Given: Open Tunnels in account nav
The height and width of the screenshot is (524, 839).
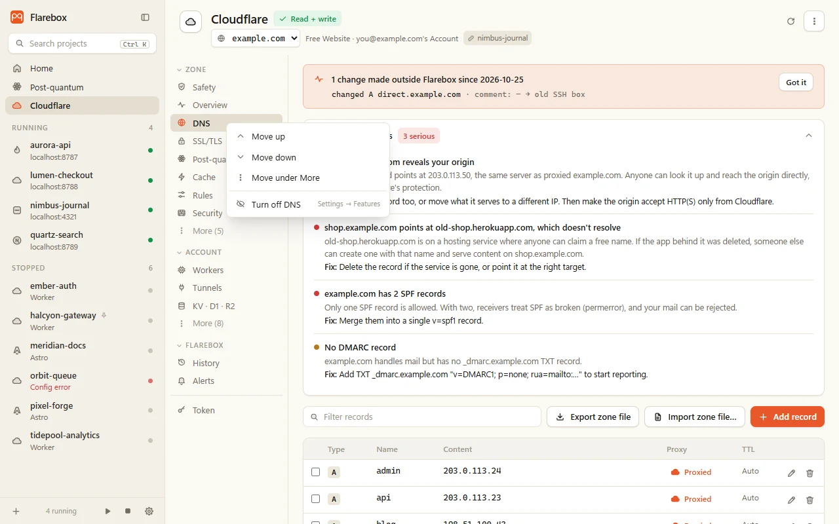Looking at the screenshot, I should pos(226,288).
